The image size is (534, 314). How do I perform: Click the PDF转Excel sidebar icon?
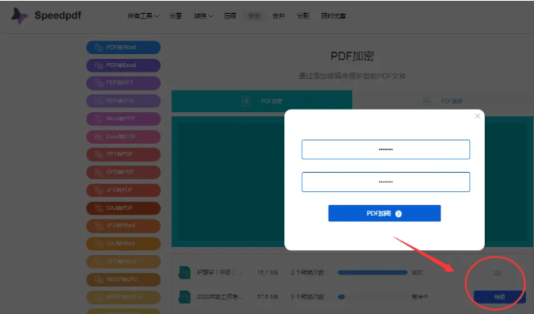(99, 65)
